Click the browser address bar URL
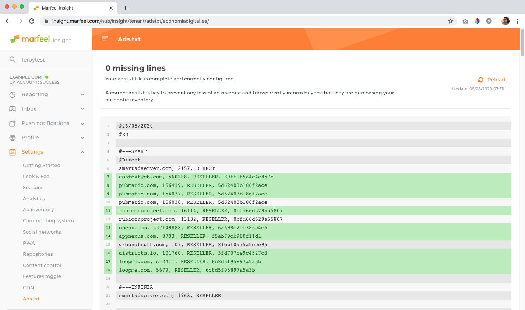This screenshot has width=525, height=310. point(131,21)
